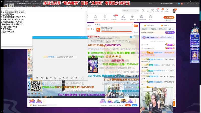Click the orange PC客户端 button
Viewport: 201px width, 113px height.
(x=169, y=17)
